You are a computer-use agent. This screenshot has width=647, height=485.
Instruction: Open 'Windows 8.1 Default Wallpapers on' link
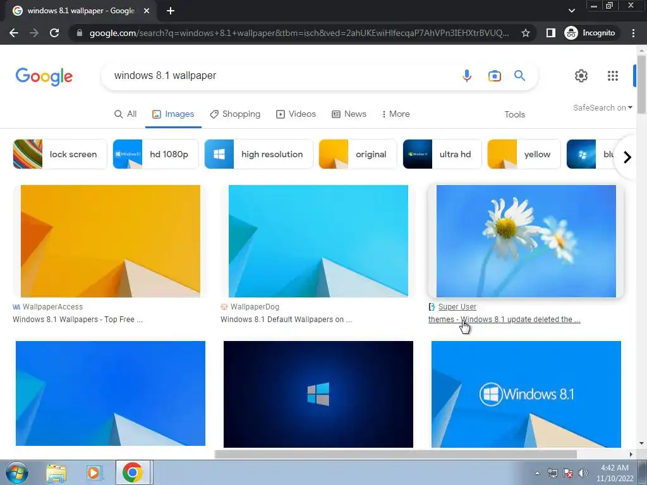coord(286,320)
